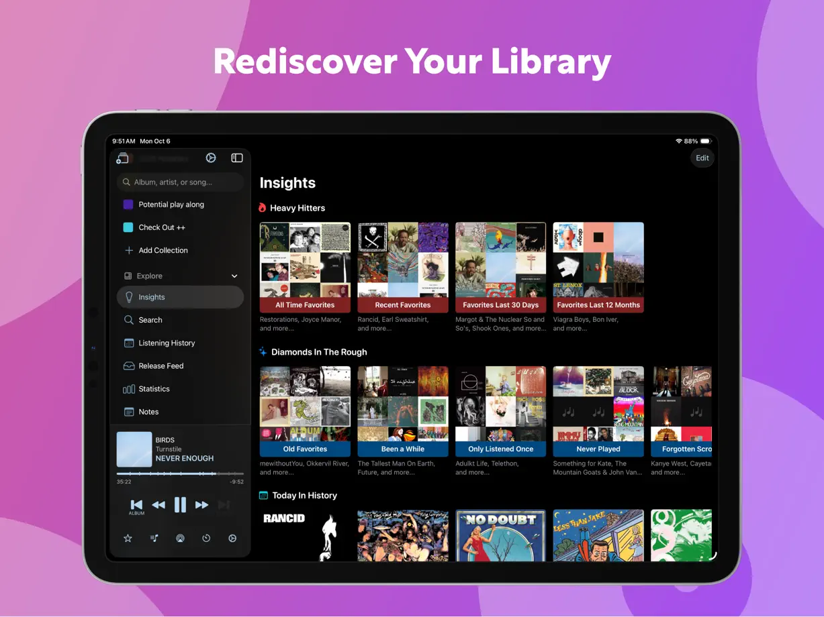Click the Diamonds In The Rough sparkle icon
The height and width of the screenshot is (617, 824).
263,351
